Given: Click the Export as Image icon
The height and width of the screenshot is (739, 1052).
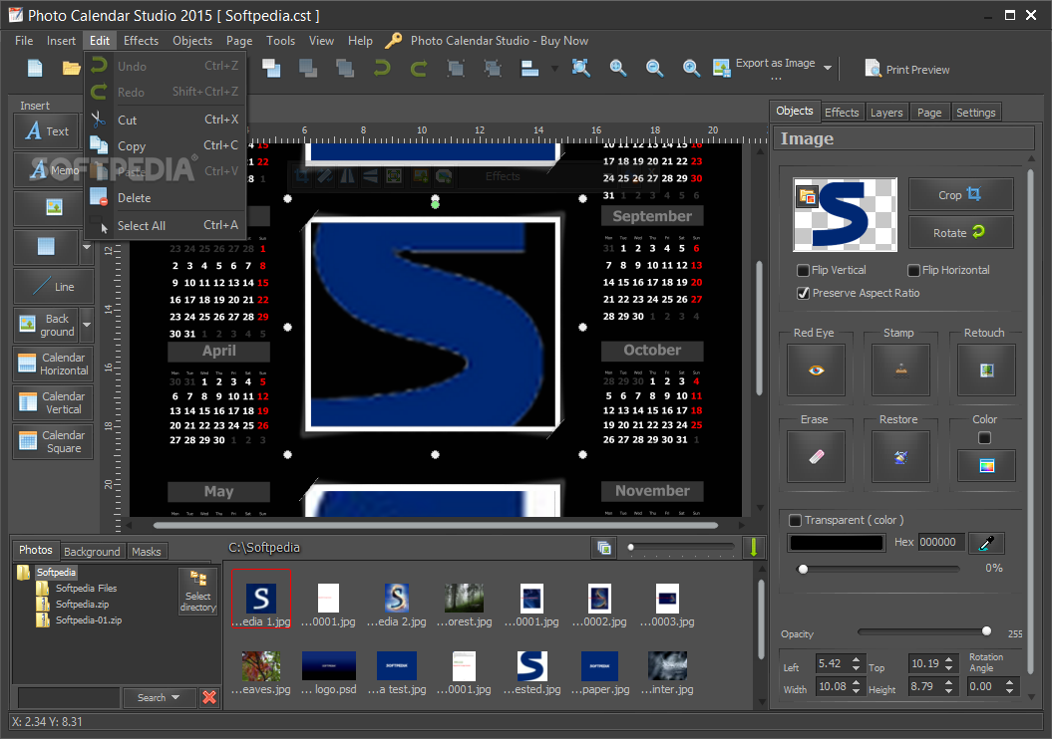Looking at the screenshot, I should tap(721, 68).
